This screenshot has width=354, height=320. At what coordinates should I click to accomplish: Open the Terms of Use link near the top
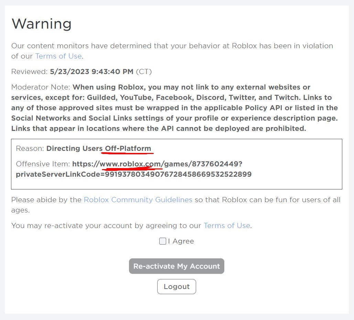pyautogui.click(x=58, y=56)
